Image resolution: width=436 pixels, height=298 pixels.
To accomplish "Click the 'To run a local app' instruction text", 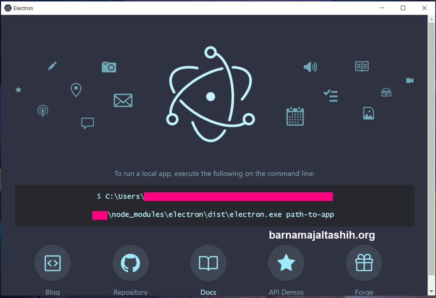I will pos(215,174).
